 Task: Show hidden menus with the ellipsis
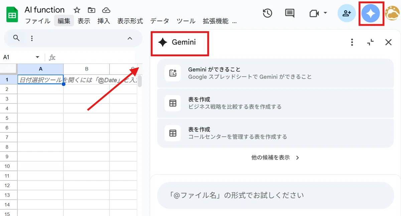(x=234, y=21)
